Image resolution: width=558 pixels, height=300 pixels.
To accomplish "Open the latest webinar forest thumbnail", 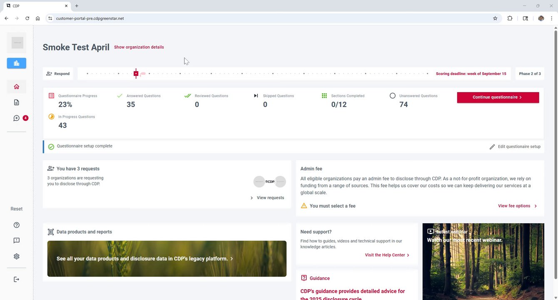I will pos(483,262).
